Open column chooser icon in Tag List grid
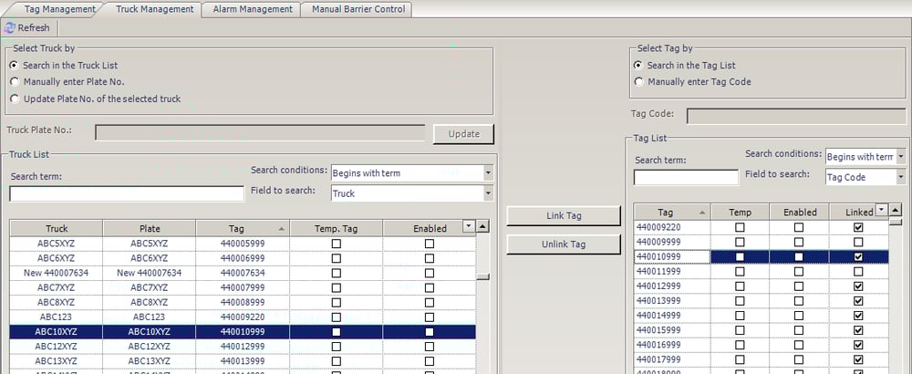 (x=882, y=210)
